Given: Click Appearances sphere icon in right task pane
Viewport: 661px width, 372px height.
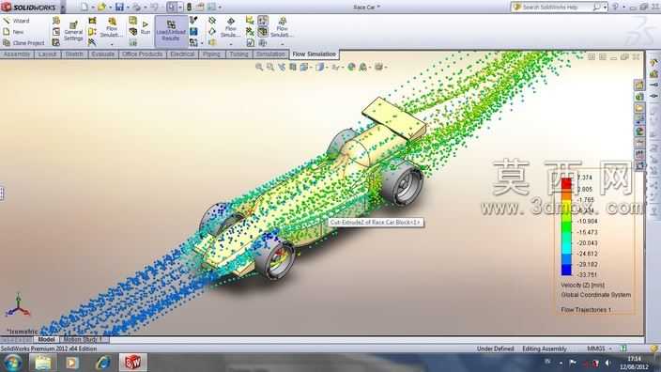Looking at the screenshot, I should [639, 132].
